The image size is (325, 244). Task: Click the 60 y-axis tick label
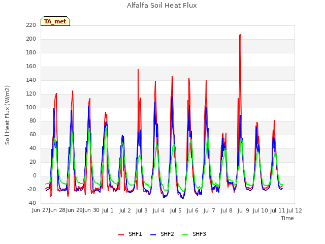click(x=32, y=134)
